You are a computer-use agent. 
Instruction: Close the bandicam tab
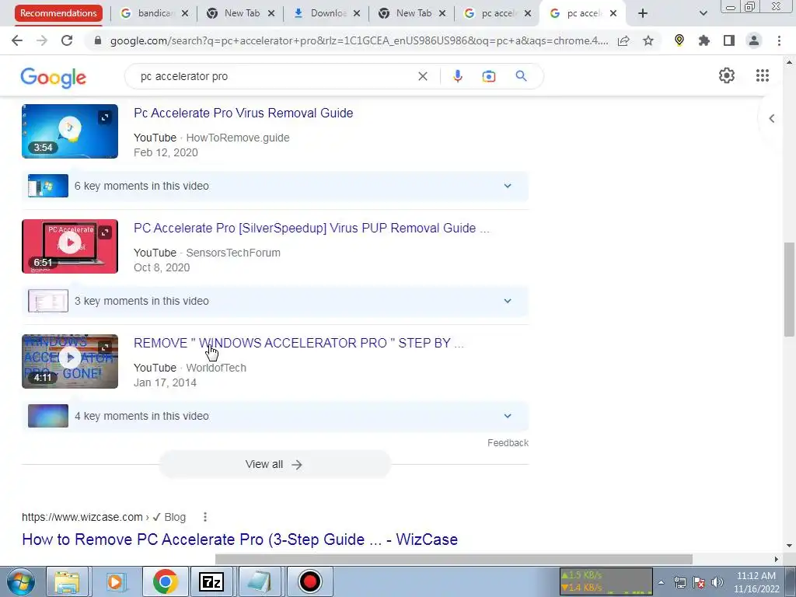pyautogui.click(x=185, y=13)
